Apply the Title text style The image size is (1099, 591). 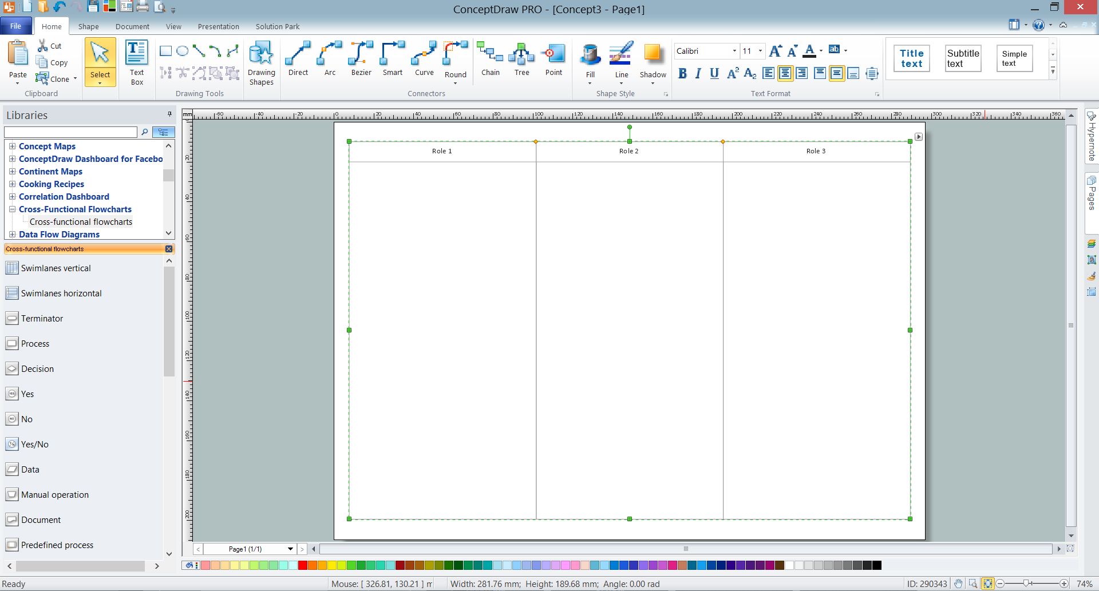[911, 58]
